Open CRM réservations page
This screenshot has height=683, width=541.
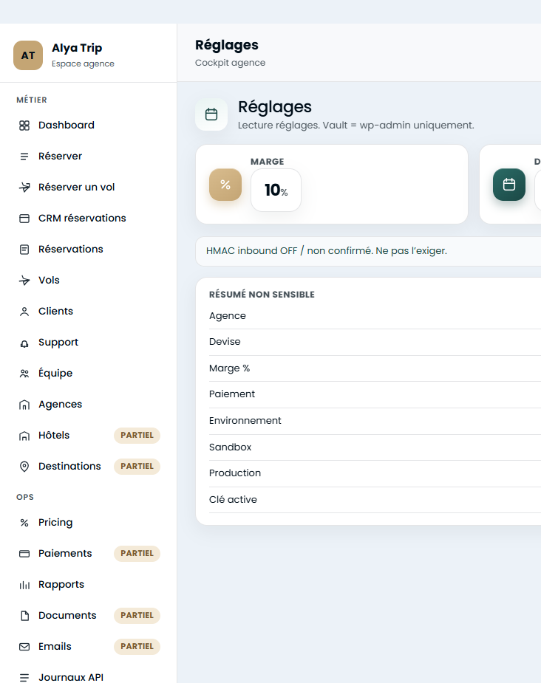89,219
